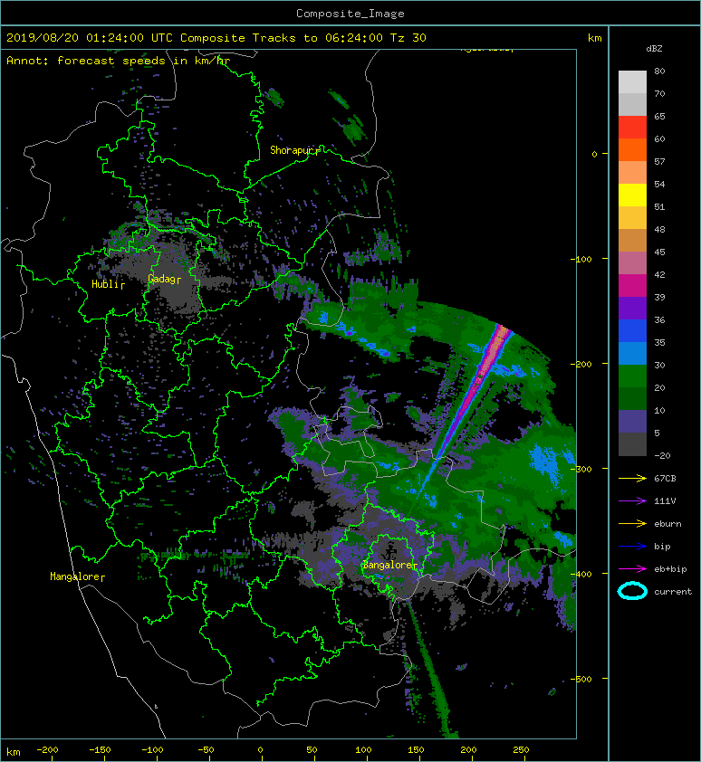Pick the light gray top swatch below 80
This screenshot has height=762, width=701.
(632, 82)
